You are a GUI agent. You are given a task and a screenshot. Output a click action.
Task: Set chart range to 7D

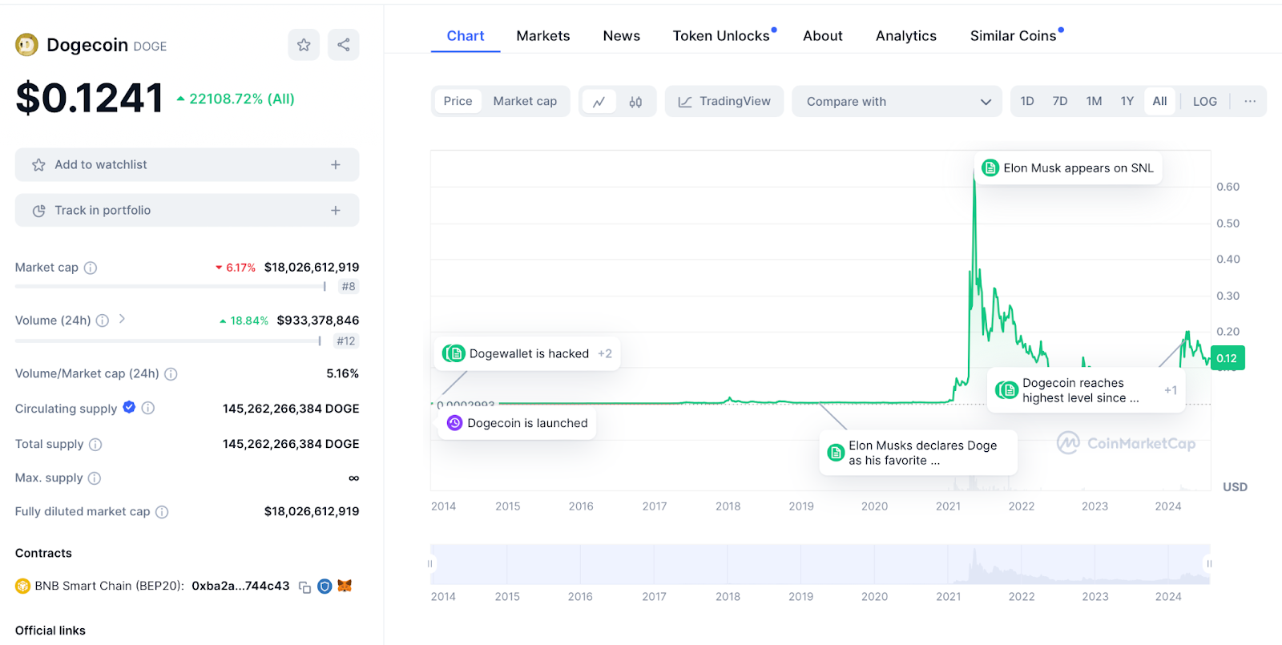pyautogui.click(x=1060, y=101)
